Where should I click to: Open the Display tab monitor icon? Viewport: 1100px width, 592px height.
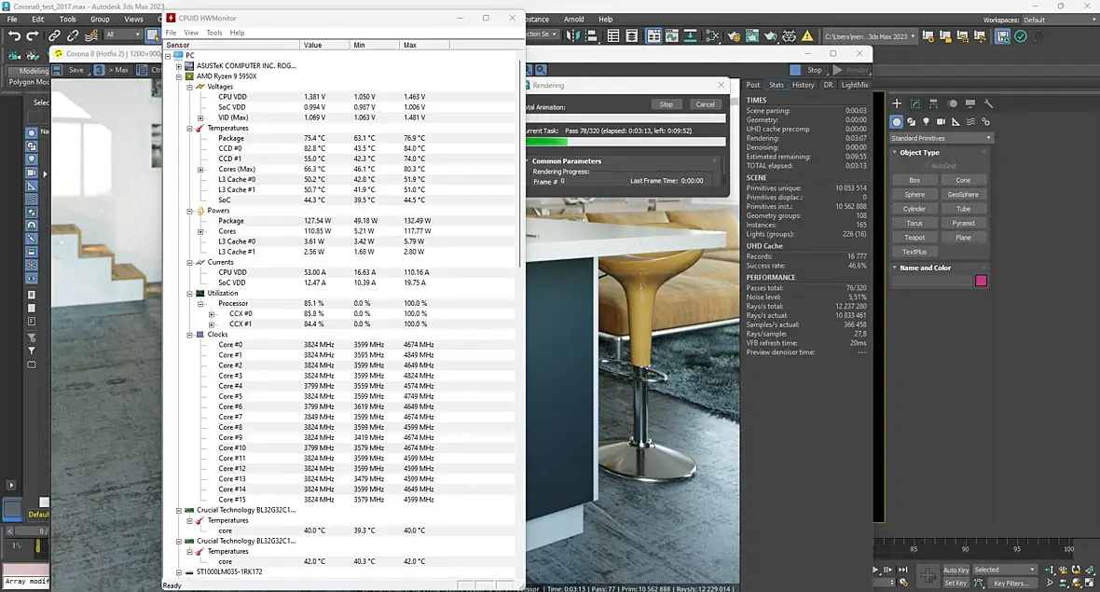[970, 103]
